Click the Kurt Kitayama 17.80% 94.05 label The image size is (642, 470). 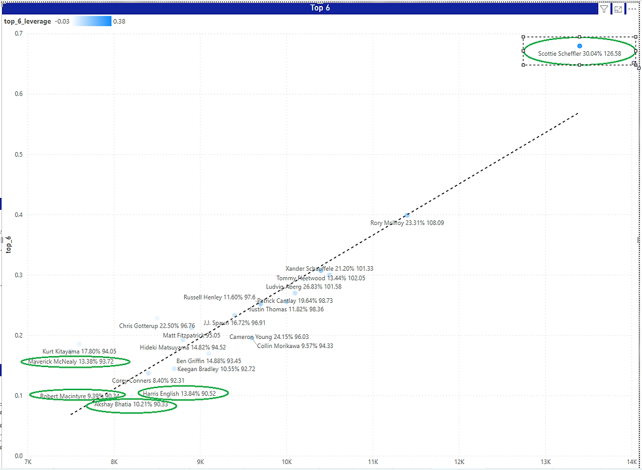click(x=79, y=351)
